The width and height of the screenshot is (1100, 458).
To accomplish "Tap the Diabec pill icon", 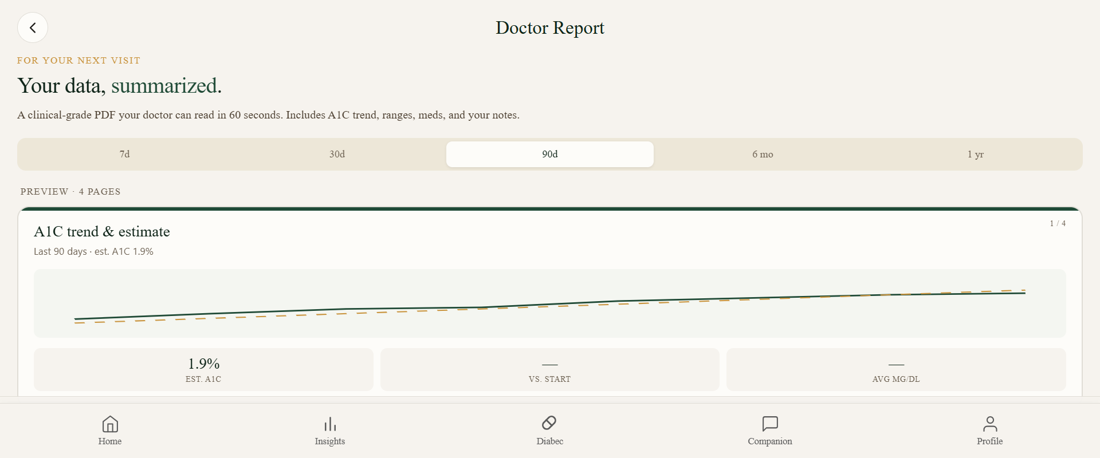I will 549,423.
